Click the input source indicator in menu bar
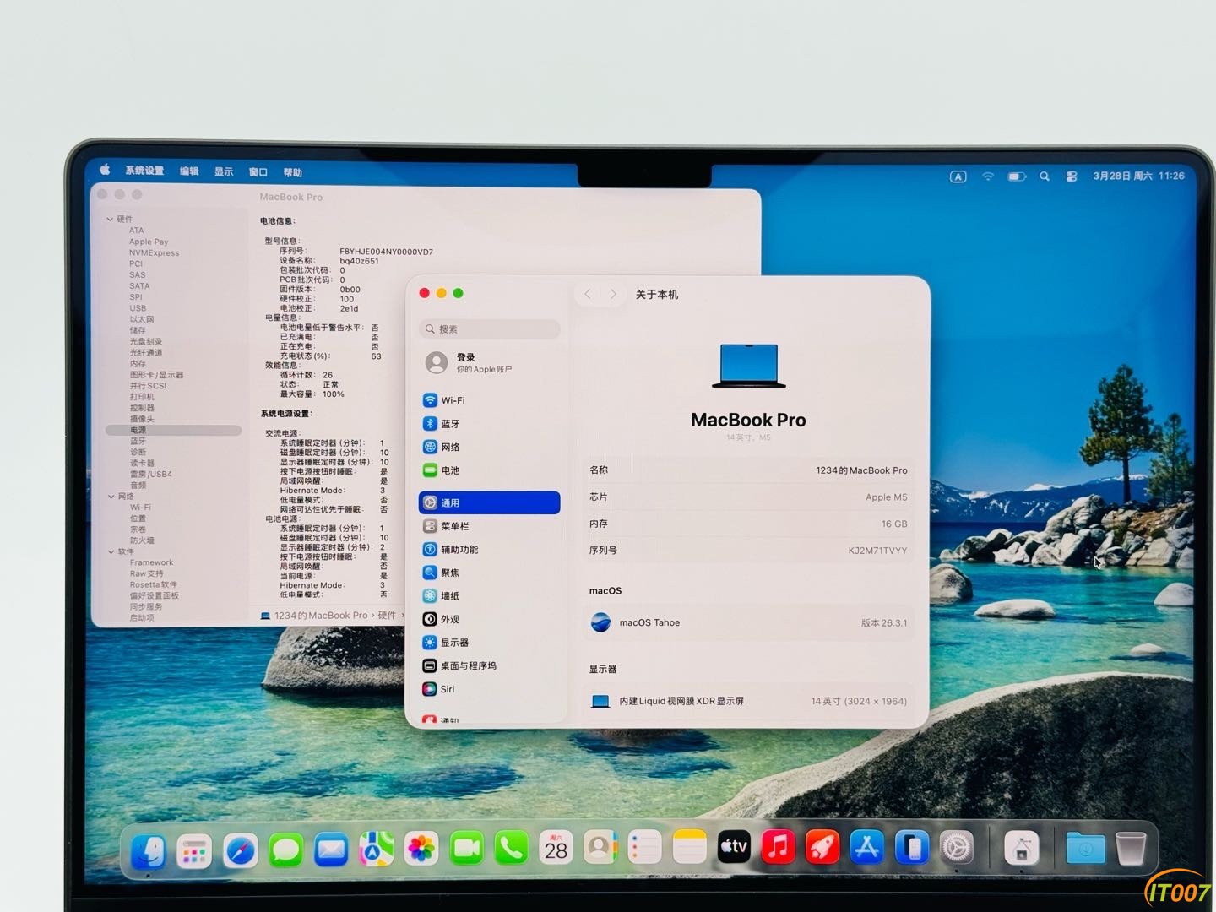This screenshot has height=912, width=1216. [x=958, y=176]
